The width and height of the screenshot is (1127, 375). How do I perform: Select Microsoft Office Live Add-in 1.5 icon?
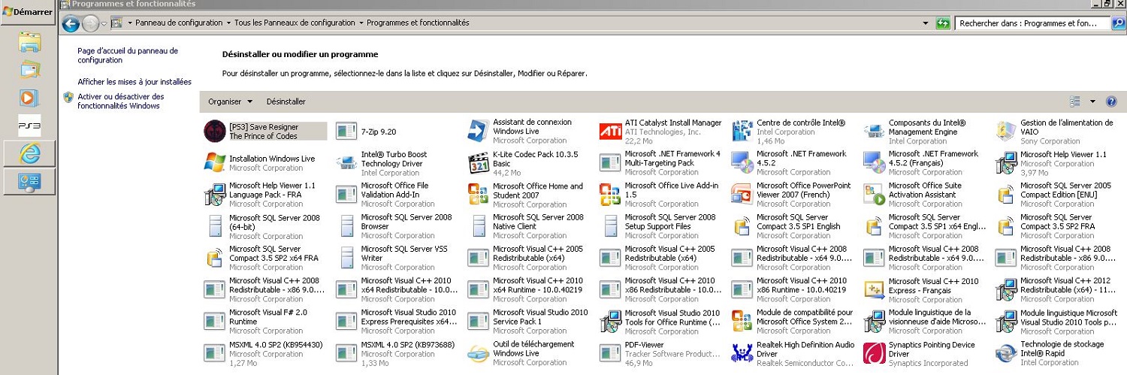pos(610,194)
